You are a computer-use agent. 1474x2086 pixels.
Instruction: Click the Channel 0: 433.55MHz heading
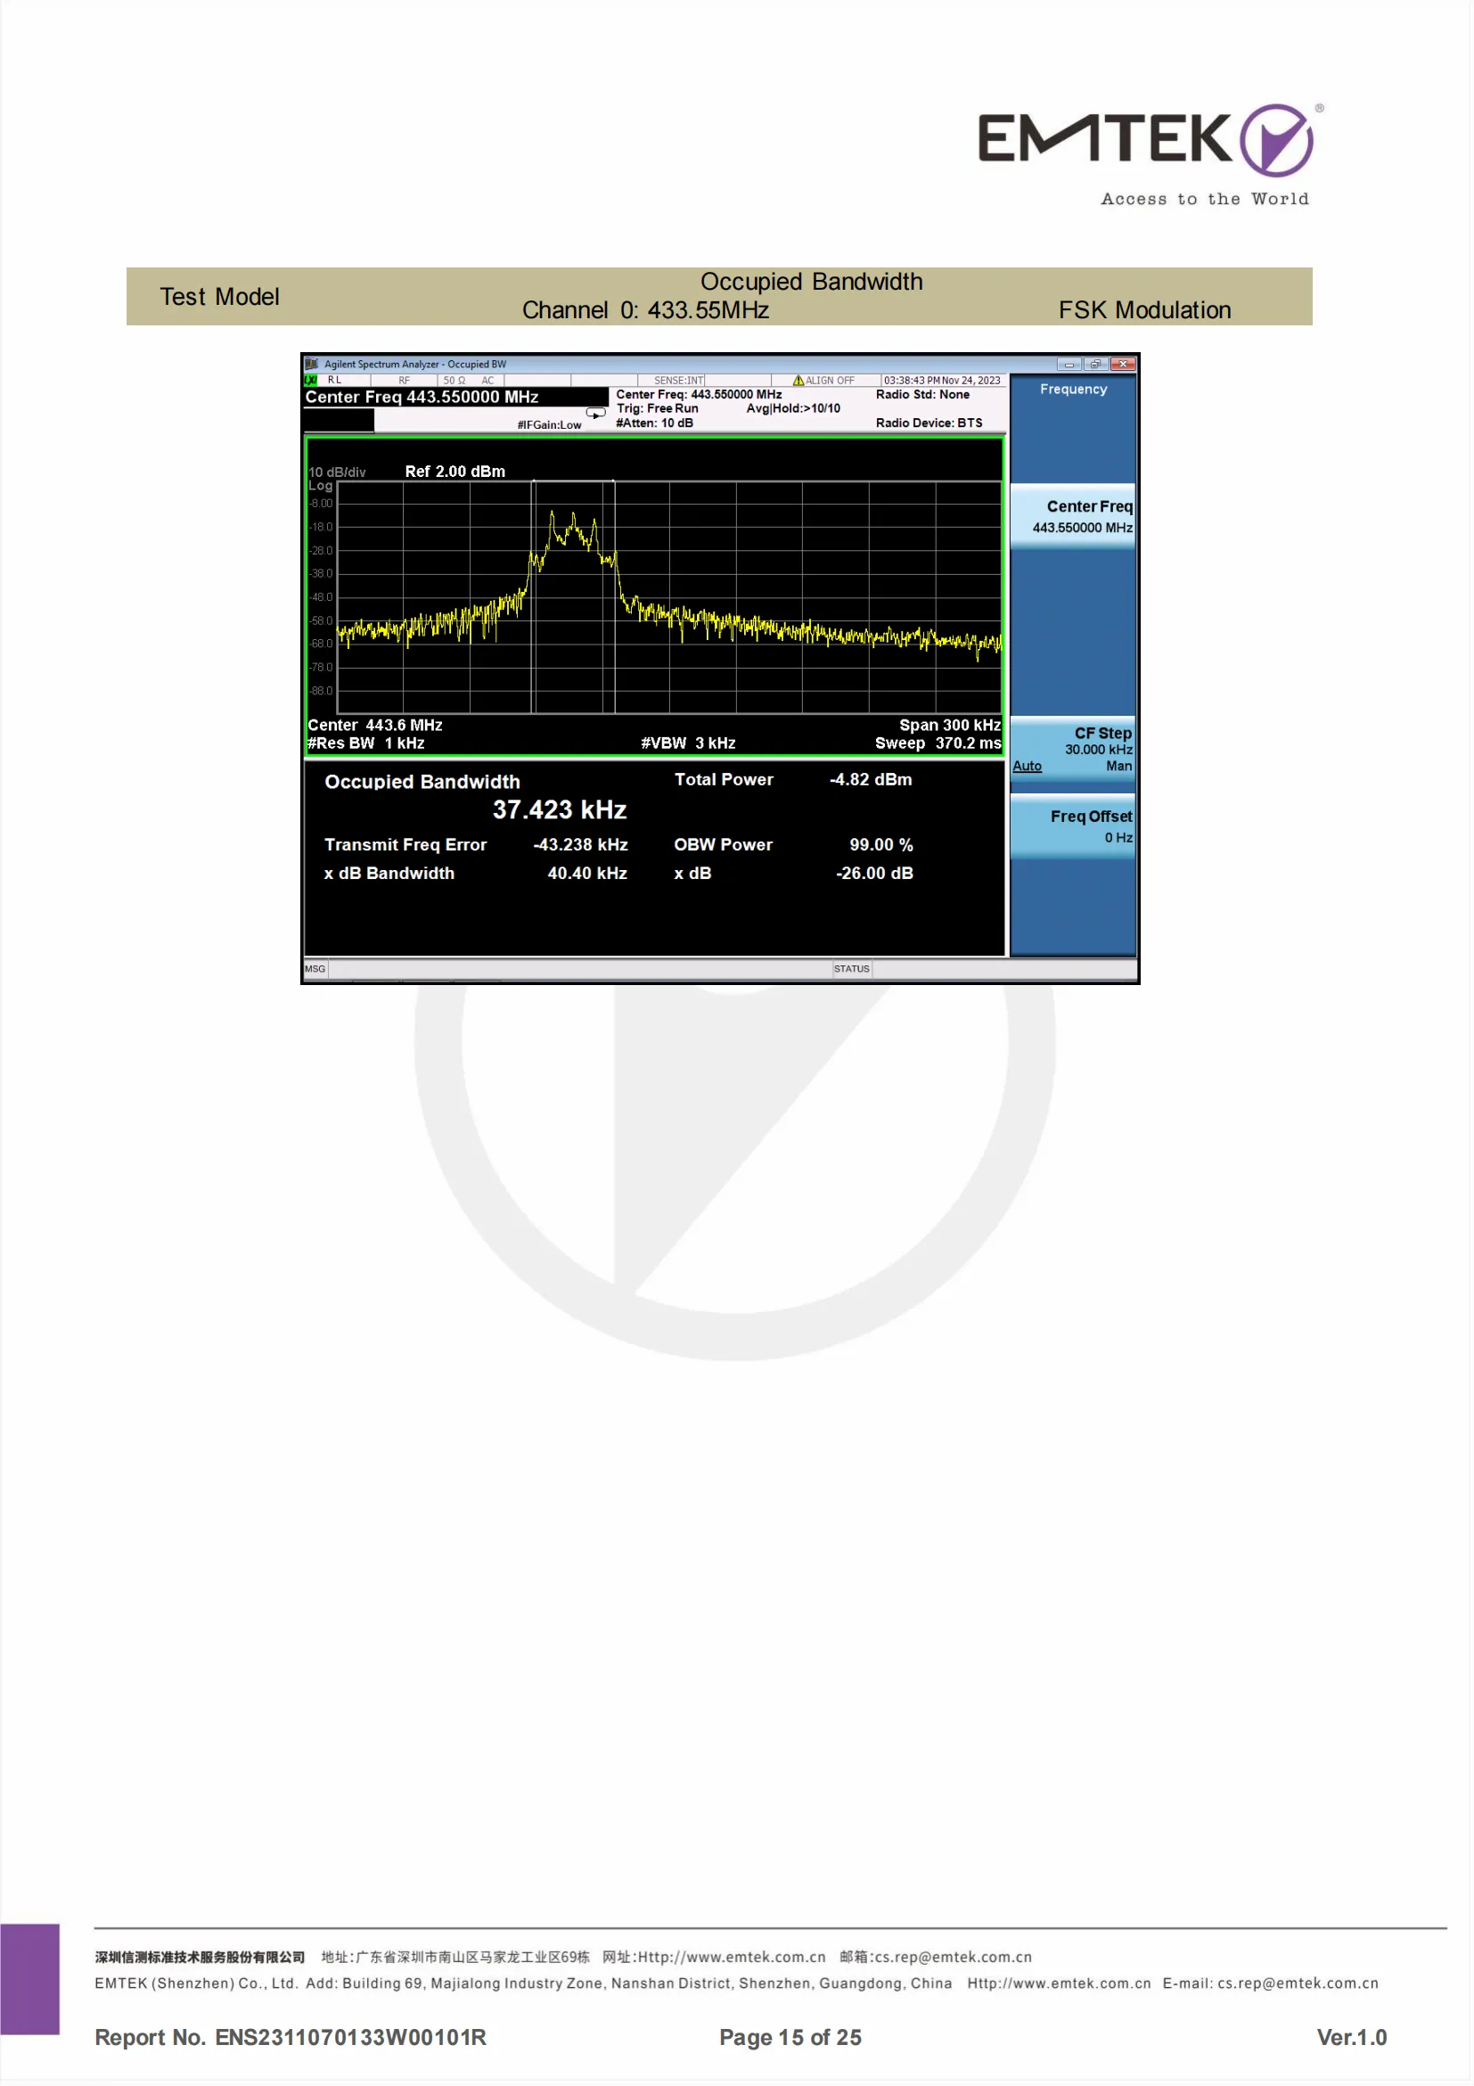[646, 311]
